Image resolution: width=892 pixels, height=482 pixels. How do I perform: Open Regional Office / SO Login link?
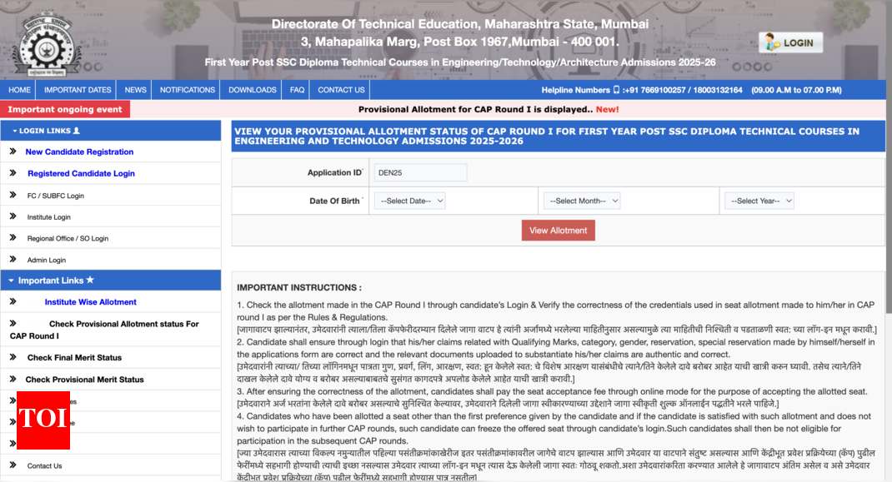point(68,238)
